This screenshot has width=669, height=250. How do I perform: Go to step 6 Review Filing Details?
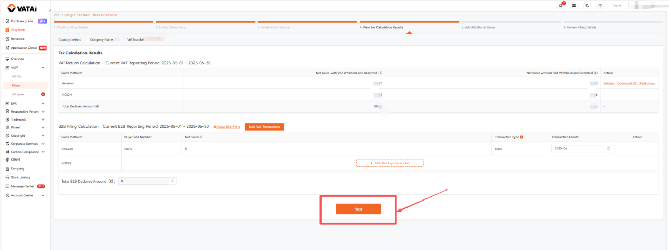580,27
